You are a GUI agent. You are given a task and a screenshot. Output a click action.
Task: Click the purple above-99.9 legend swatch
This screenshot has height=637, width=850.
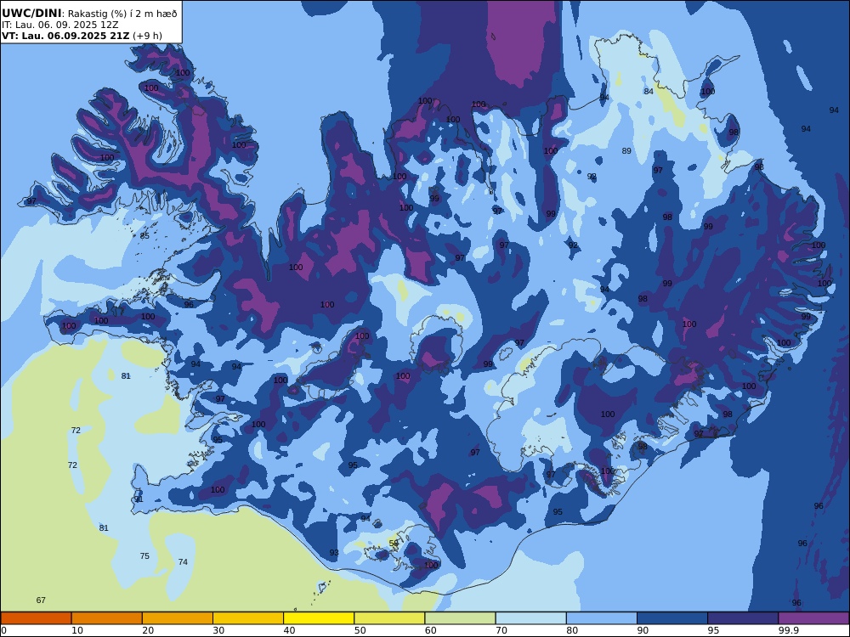tap(813, 618)
